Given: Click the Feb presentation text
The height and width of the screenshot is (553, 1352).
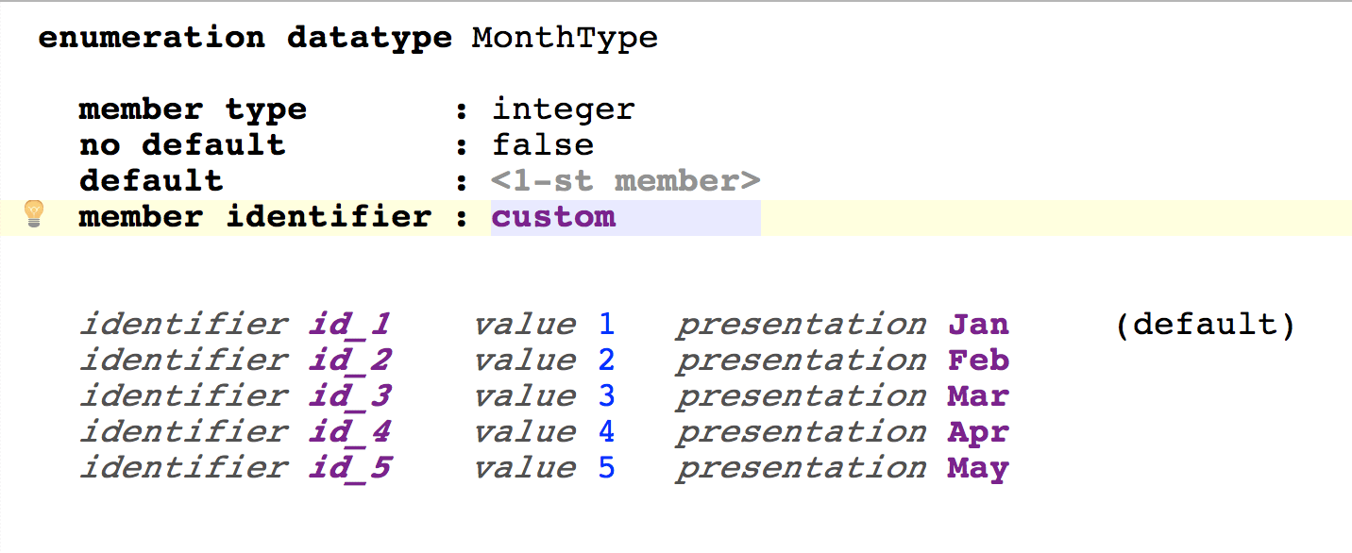Looking at the screenshot, I should tap(978, 361).
